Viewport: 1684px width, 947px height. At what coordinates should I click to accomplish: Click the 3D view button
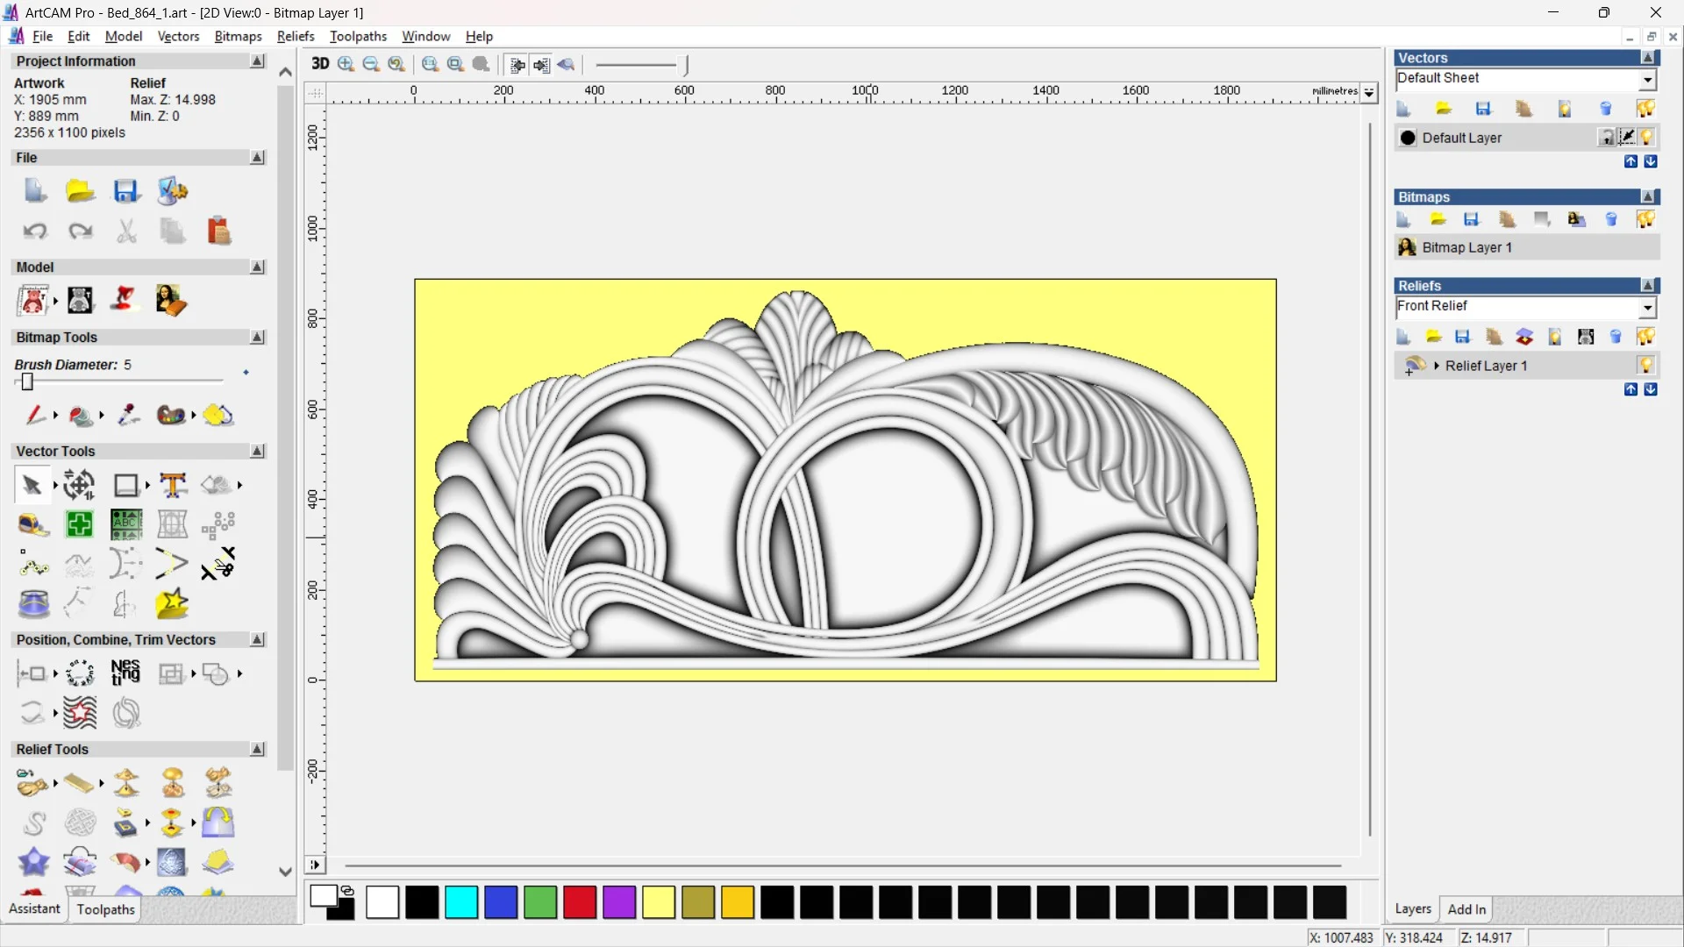tap(320, 64)
